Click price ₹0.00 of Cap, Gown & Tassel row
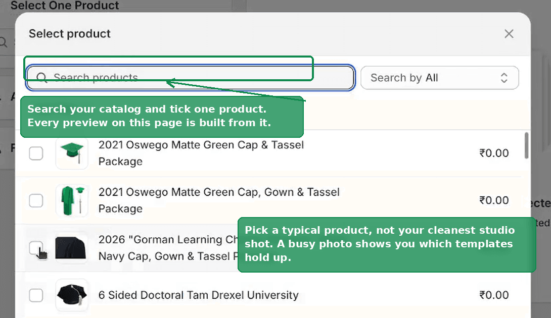This screenshot has width=551, height=318. coord(494,200)
